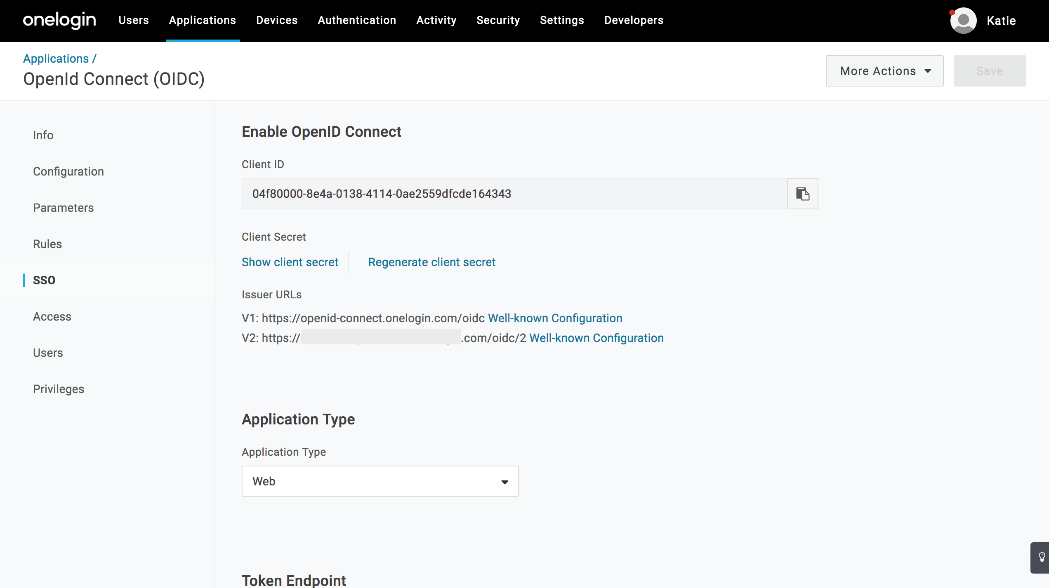This screenshot has width=1049, height=588.
Task: Open the Users menu in top navigation
Action: pyautogui.click(x=133, y=20)
